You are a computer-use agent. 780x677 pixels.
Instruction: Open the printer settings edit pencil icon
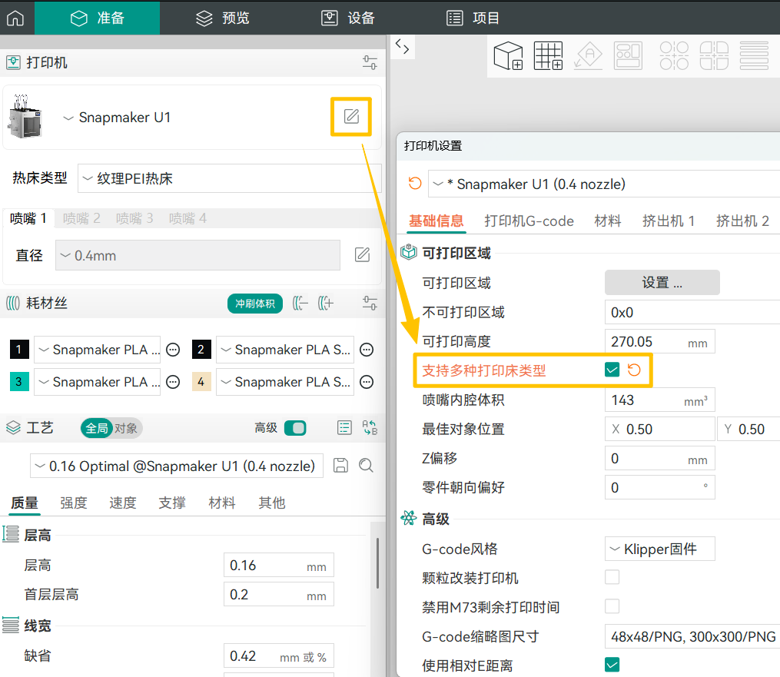click(x=350, y=117)
